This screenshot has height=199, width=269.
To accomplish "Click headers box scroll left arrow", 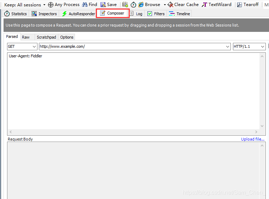I will 11,132.
